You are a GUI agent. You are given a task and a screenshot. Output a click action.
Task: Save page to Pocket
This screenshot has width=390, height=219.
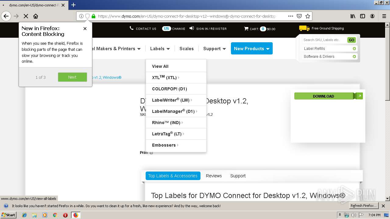coord(299,16)
